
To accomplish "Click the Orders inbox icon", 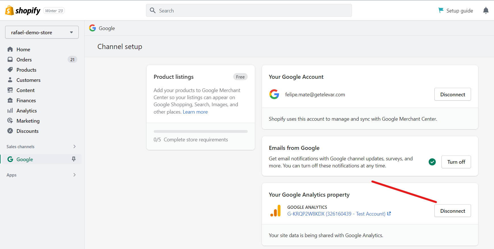I will click(x=10, y=59).
